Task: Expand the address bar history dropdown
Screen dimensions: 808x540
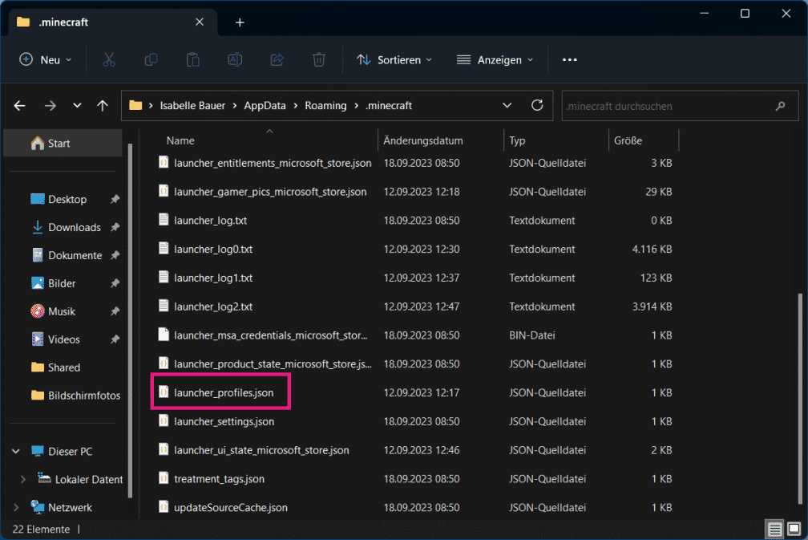Action: 507,105
